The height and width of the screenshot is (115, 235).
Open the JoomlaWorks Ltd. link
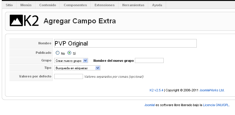(212, 90)
